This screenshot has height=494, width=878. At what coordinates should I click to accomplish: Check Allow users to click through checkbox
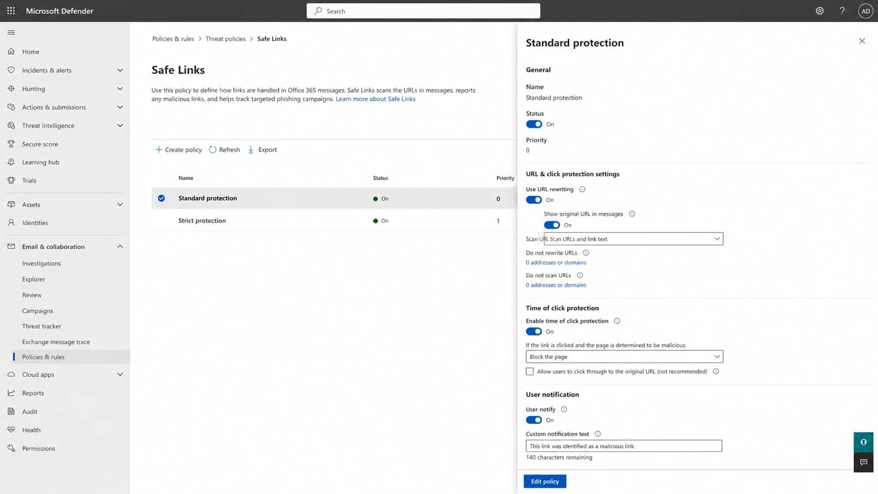530,371
